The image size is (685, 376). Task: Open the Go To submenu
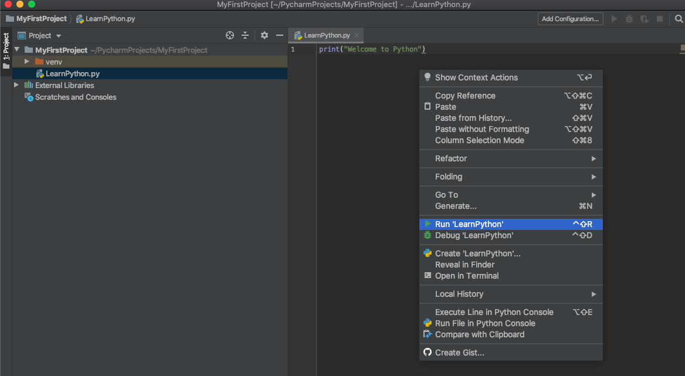[511, 195]
